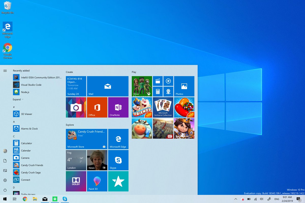Open the Weather tile showing London
305x203 pixels.
click(x=76, y=160)
